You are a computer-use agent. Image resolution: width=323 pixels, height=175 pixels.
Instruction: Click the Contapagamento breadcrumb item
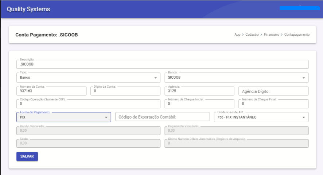click(x=296, y=35)
